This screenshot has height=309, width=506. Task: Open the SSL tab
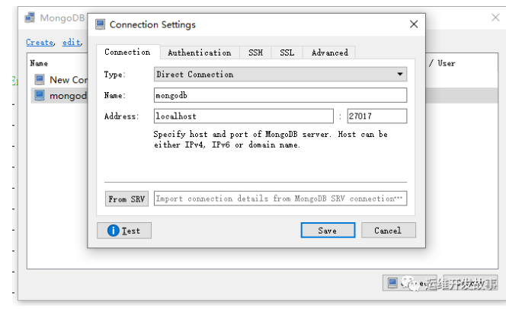pos(287,53)
